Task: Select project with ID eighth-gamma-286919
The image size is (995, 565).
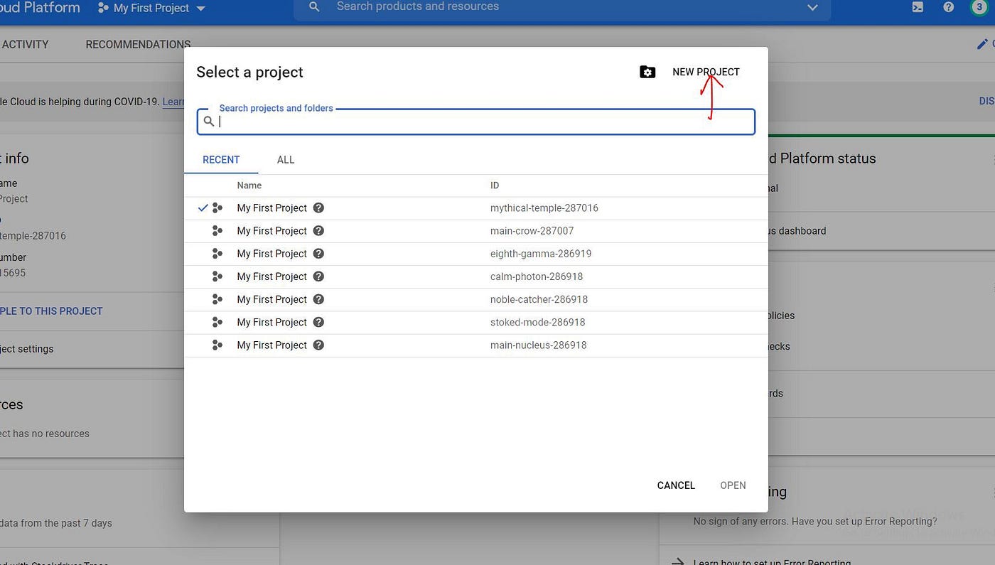Action: coord(476,254)
